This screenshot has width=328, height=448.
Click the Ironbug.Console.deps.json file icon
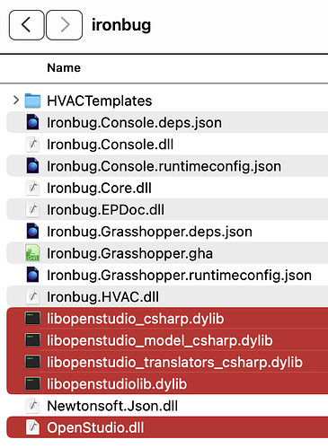32,122
